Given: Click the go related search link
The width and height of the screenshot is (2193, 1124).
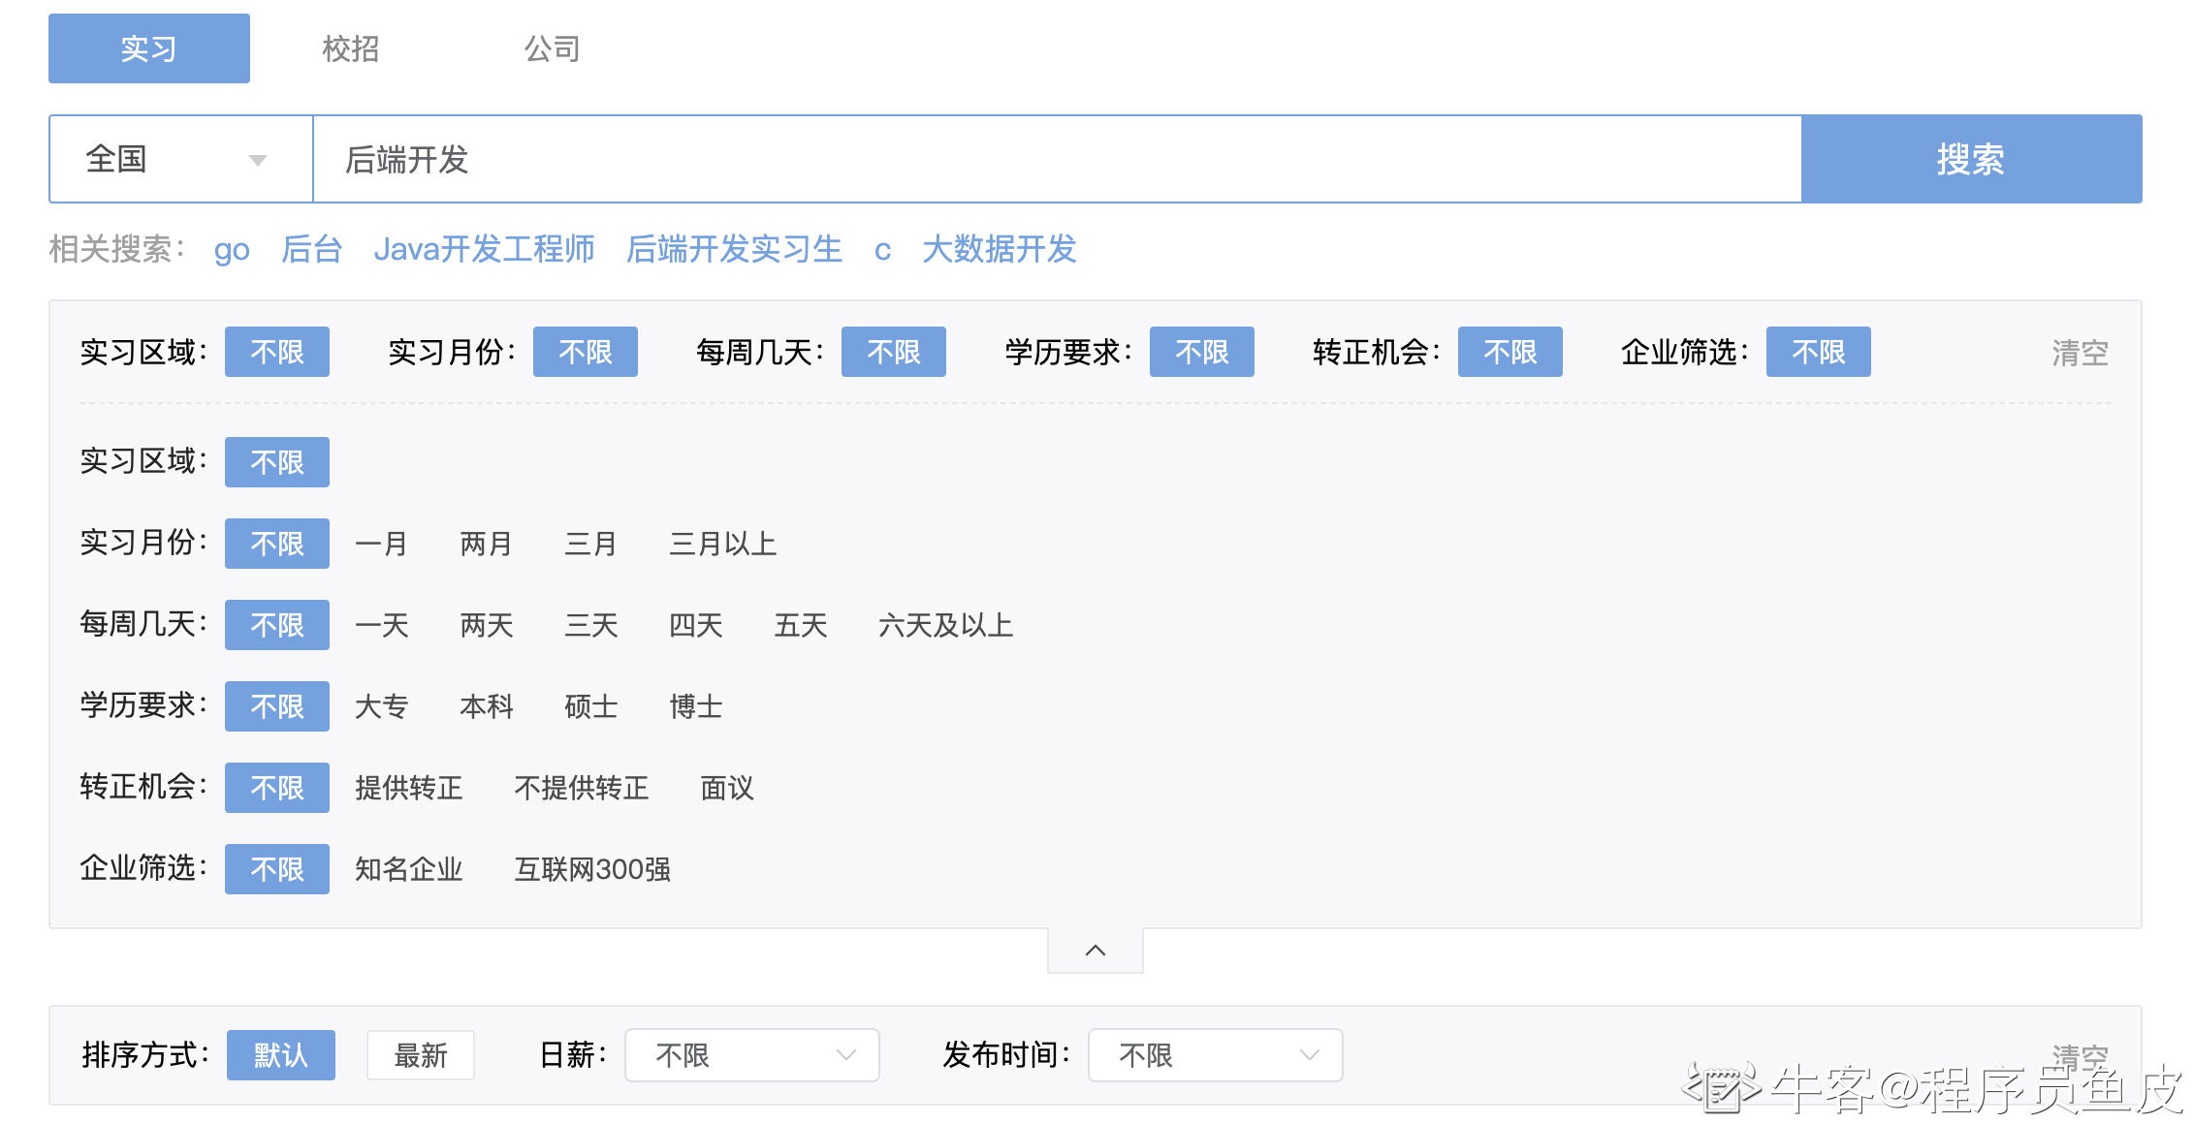Looking at the screenshot, I should click(232, 249).
